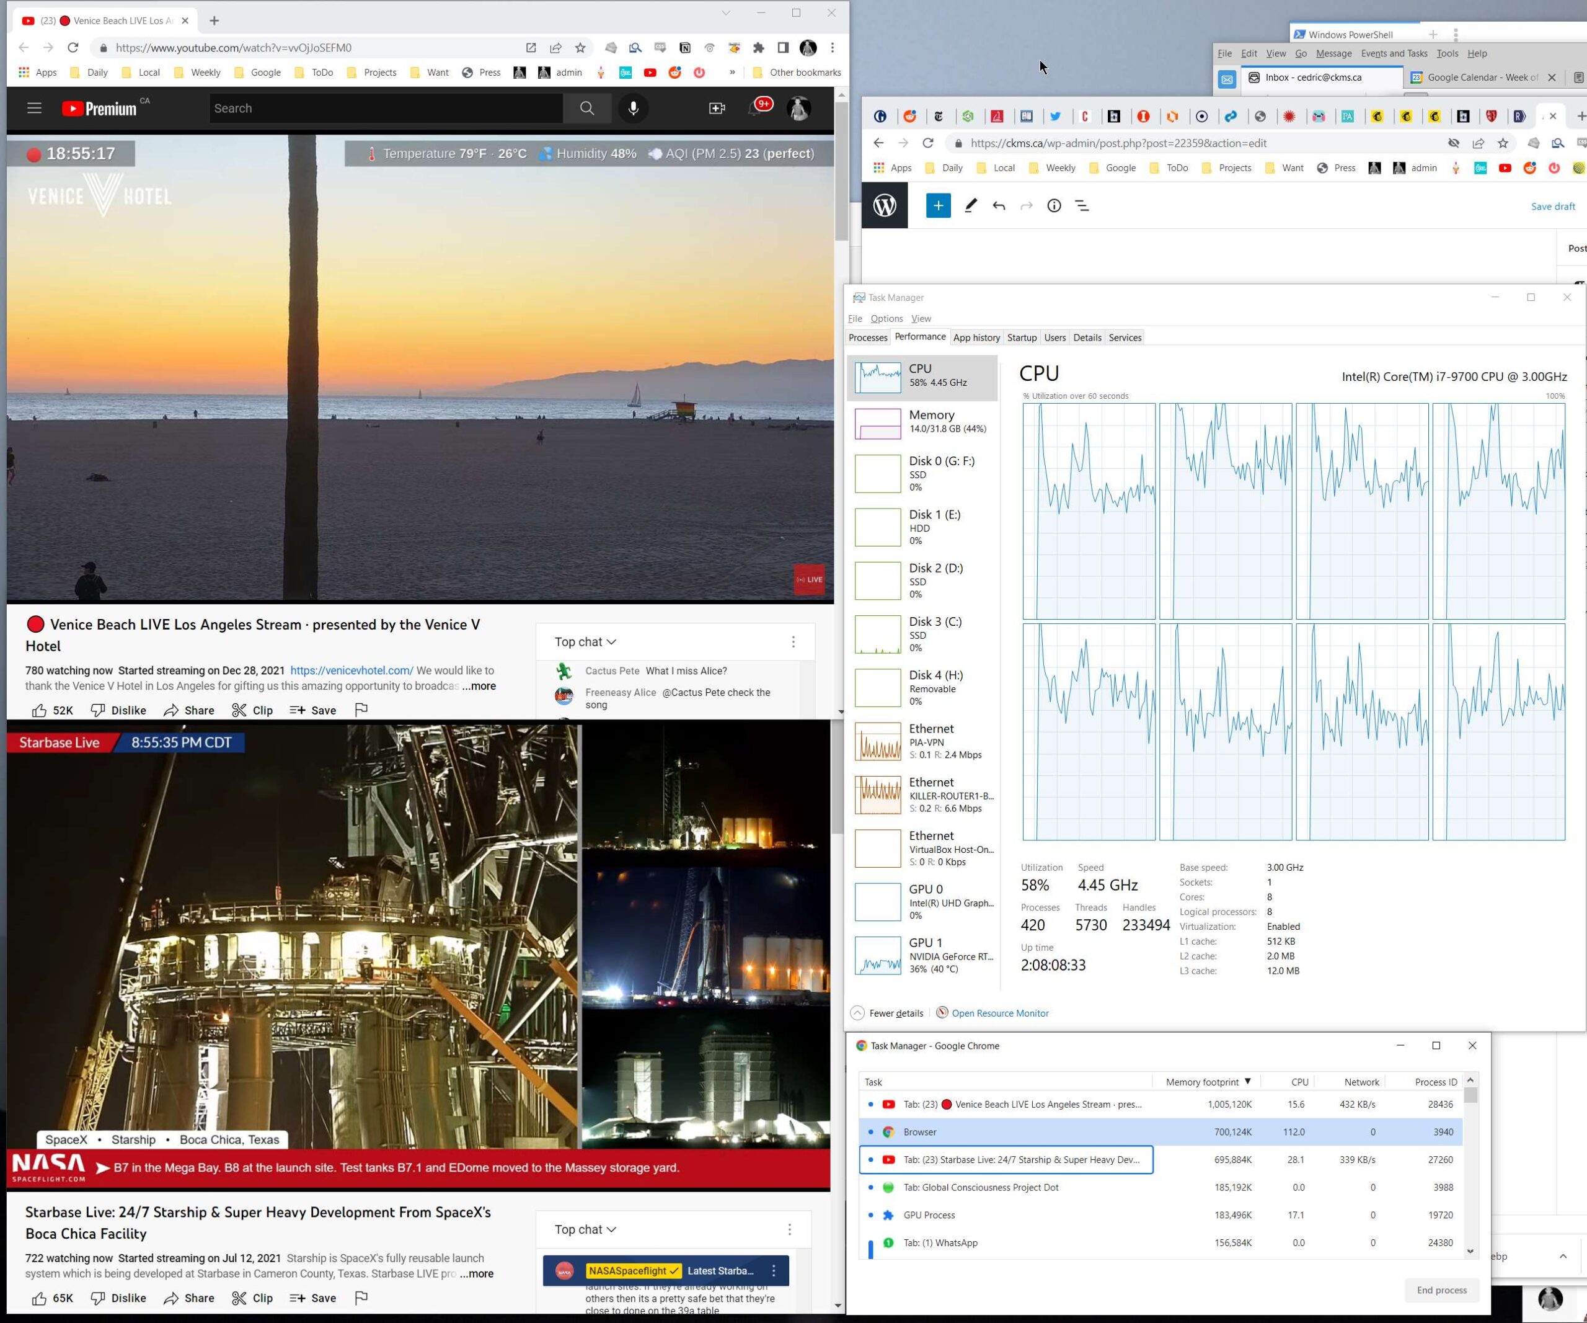Click the WordPress editor undo arrow

pyautogui.click(x=998, y=206)
